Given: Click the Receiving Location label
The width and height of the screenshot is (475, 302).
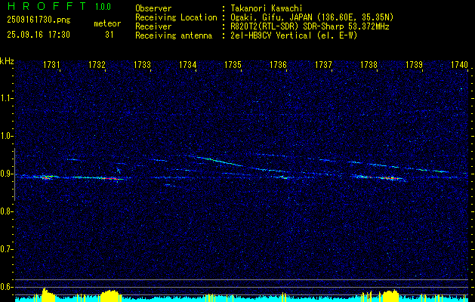Looking at the screenshot, I should pyautogui.click(x=176, y=17).
